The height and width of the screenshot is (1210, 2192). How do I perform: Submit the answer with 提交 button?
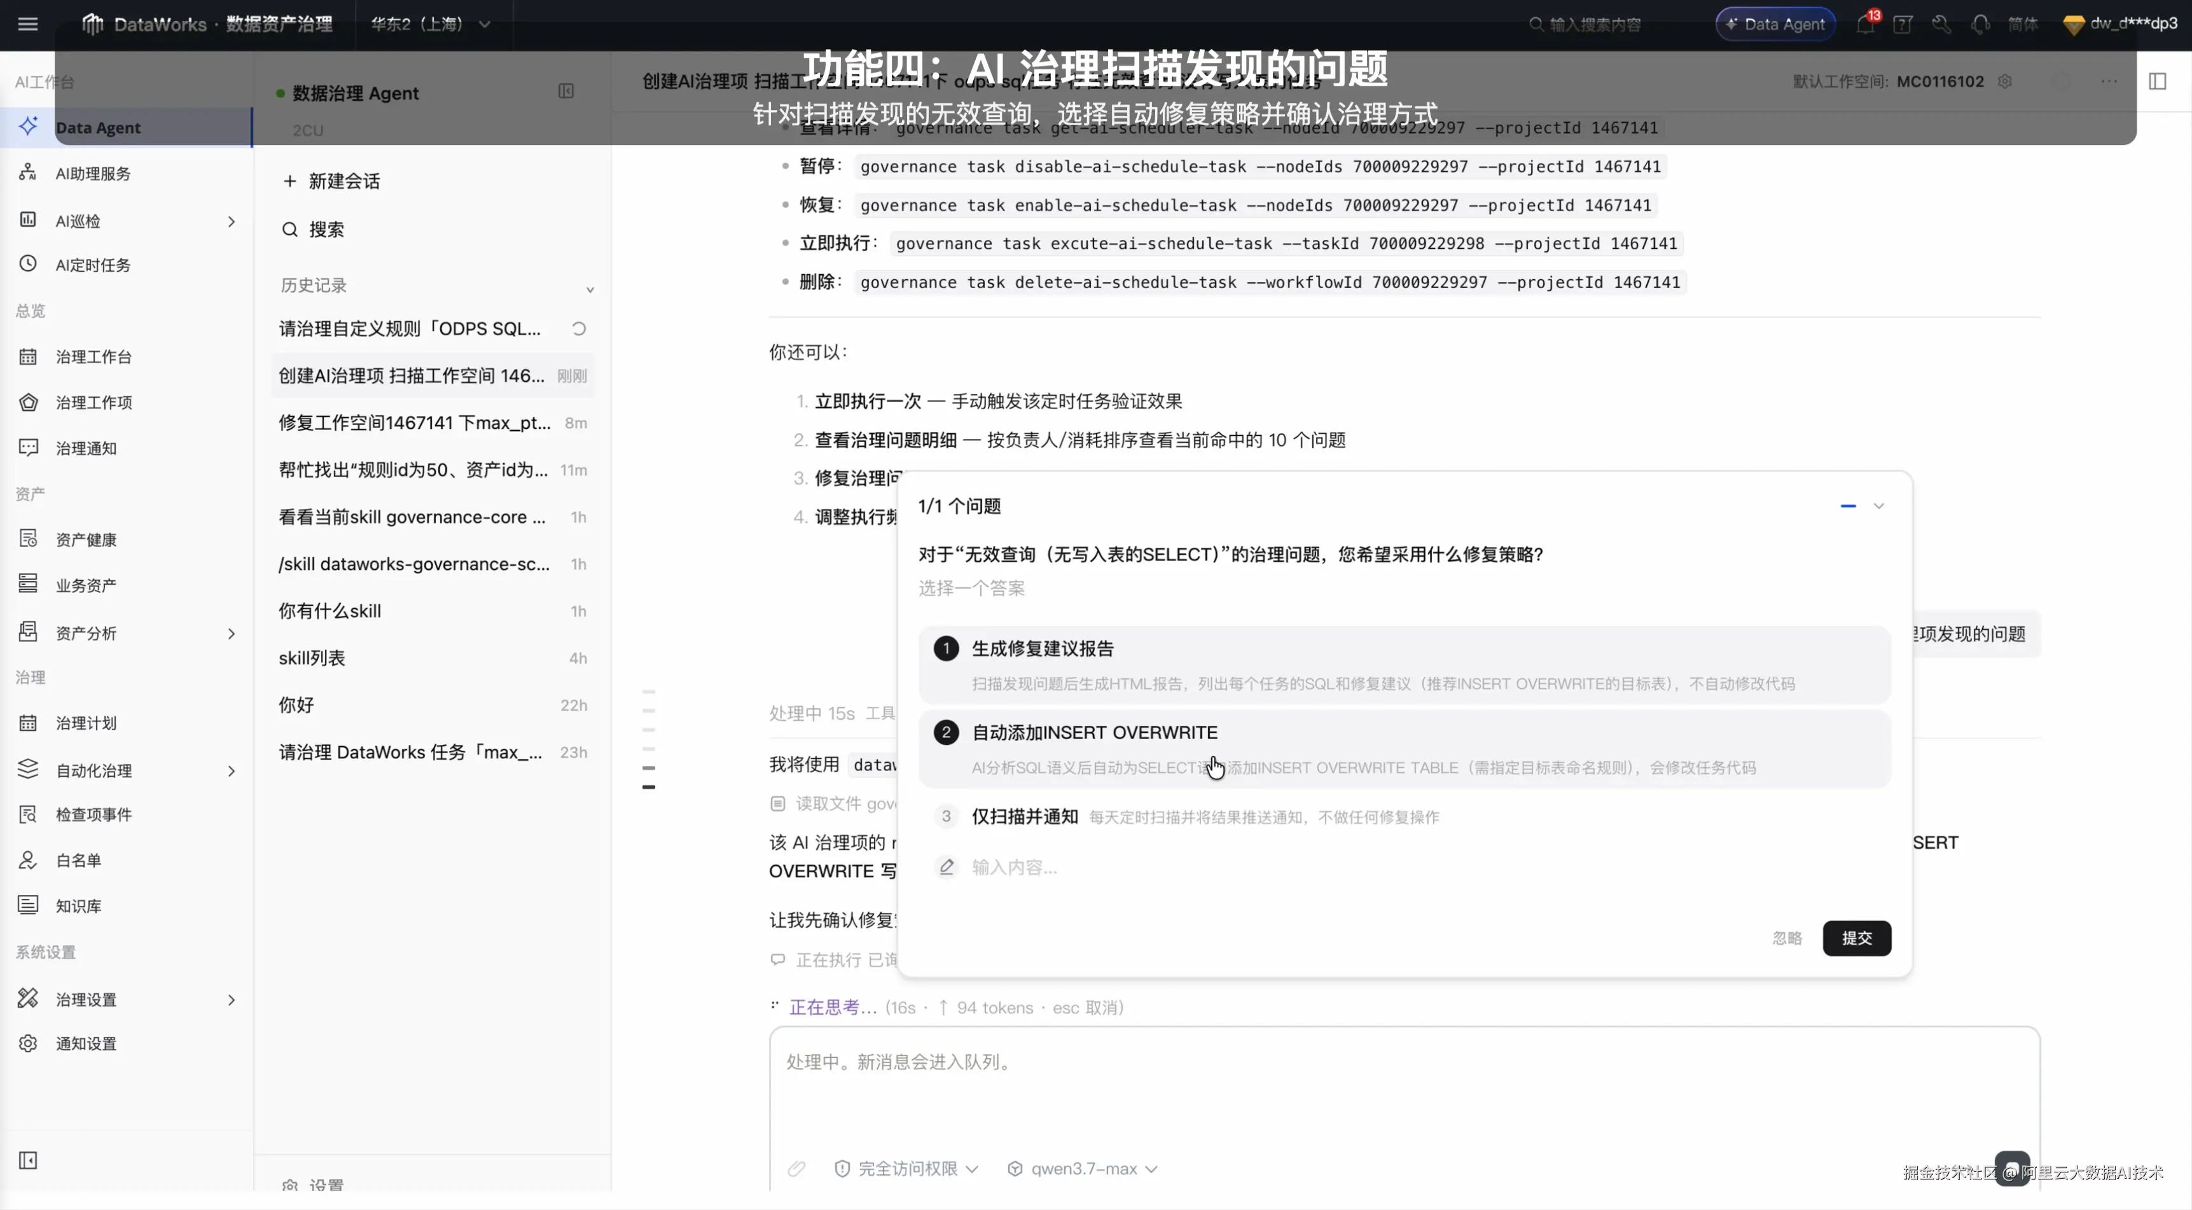coord(1857,938)
